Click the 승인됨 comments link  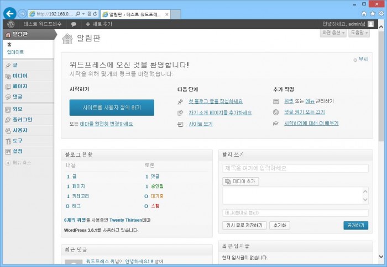pos(157,186)
